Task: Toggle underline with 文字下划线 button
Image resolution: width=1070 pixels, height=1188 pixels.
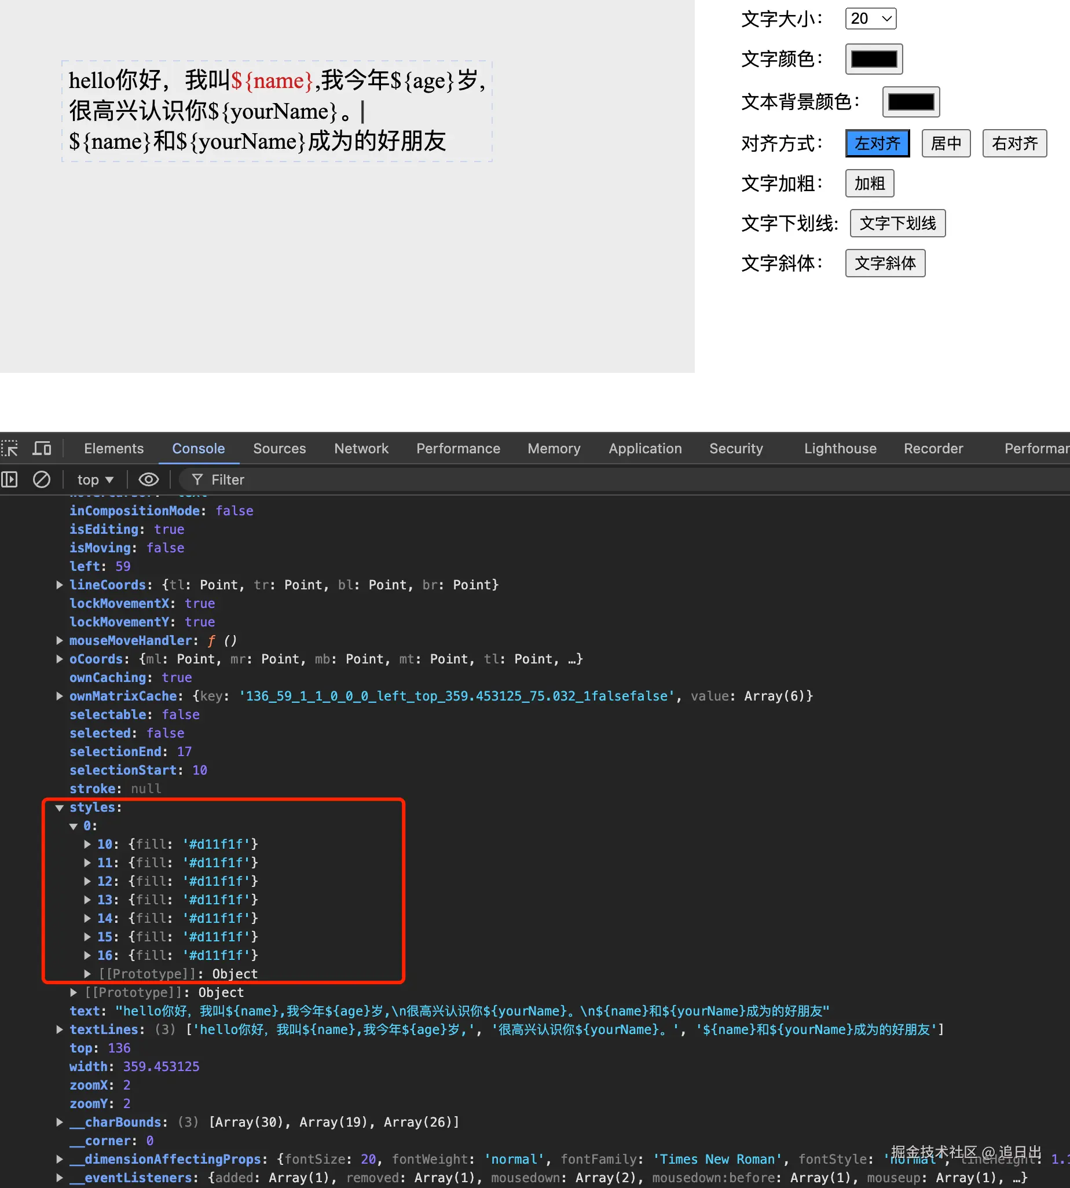Action: pyautogui.click(x=897, y=223)
